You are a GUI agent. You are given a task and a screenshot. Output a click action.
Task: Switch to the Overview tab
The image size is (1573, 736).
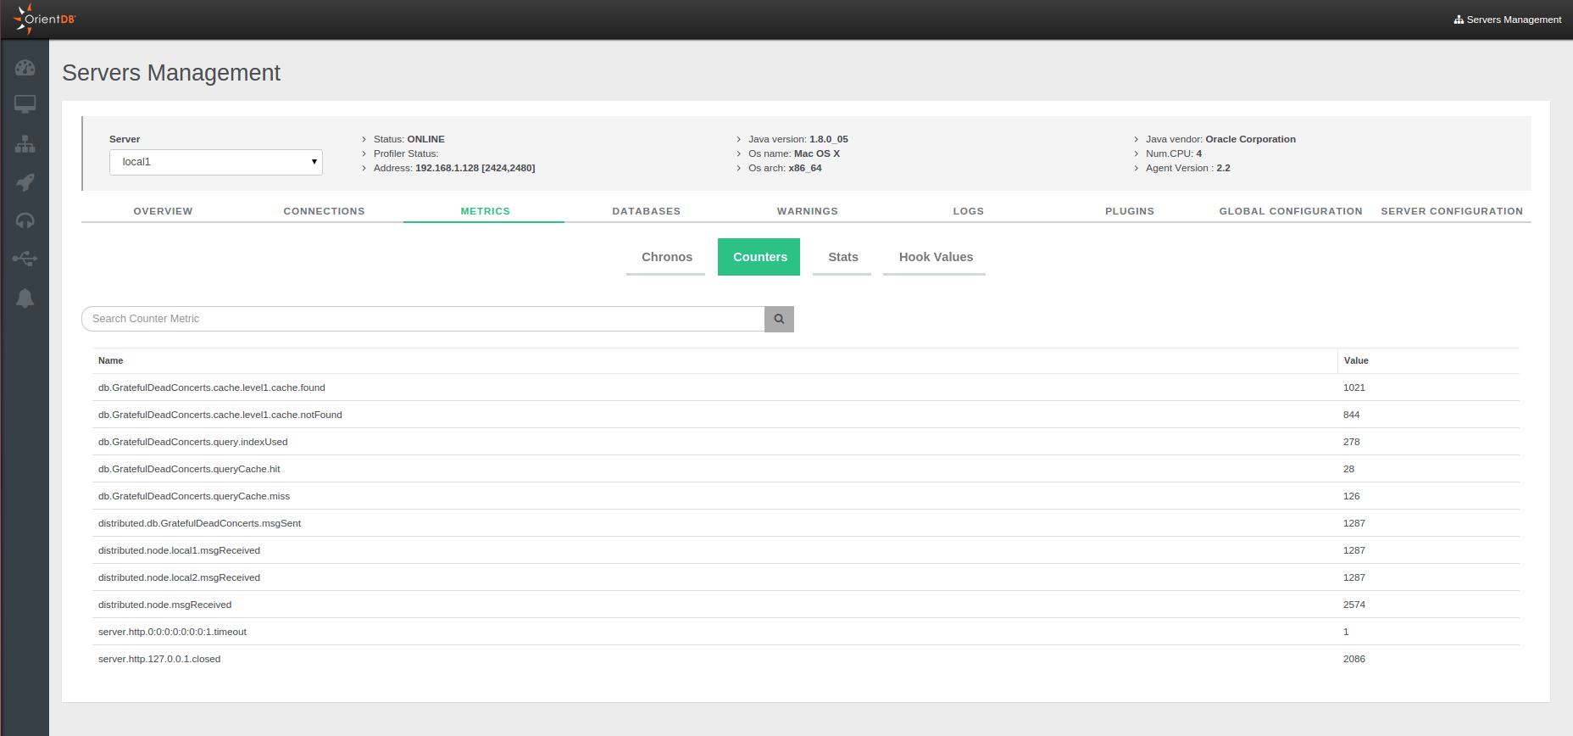tap(163, 211)
